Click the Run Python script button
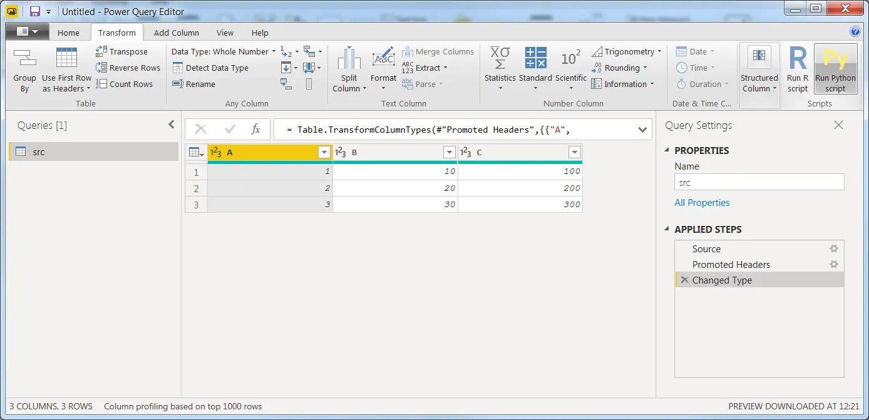Screen dimensions: 869x420 835,69
